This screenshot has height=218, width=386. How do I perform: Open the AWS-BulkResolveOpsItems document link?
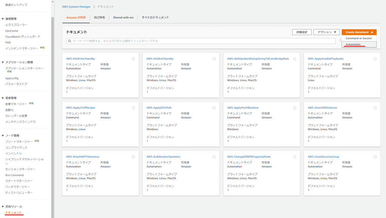click(164, 157)
